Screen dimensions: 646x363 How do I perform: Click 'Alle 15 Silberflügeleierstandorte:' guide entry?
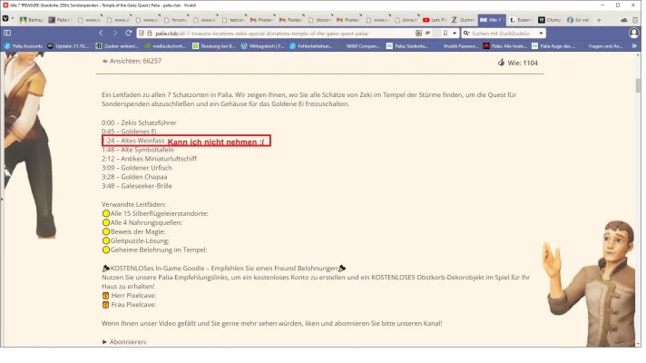155,213
